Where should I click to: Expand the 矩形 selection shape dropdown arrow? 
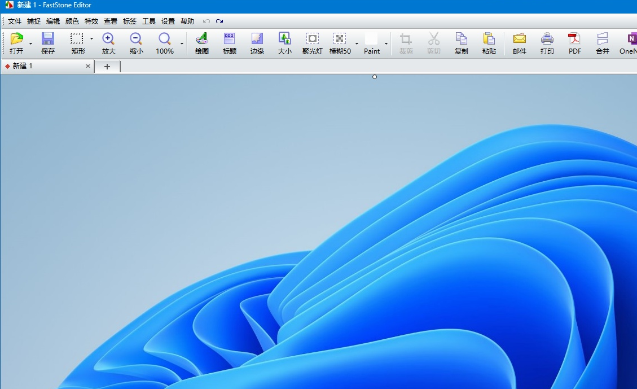(x=91, y=39)
